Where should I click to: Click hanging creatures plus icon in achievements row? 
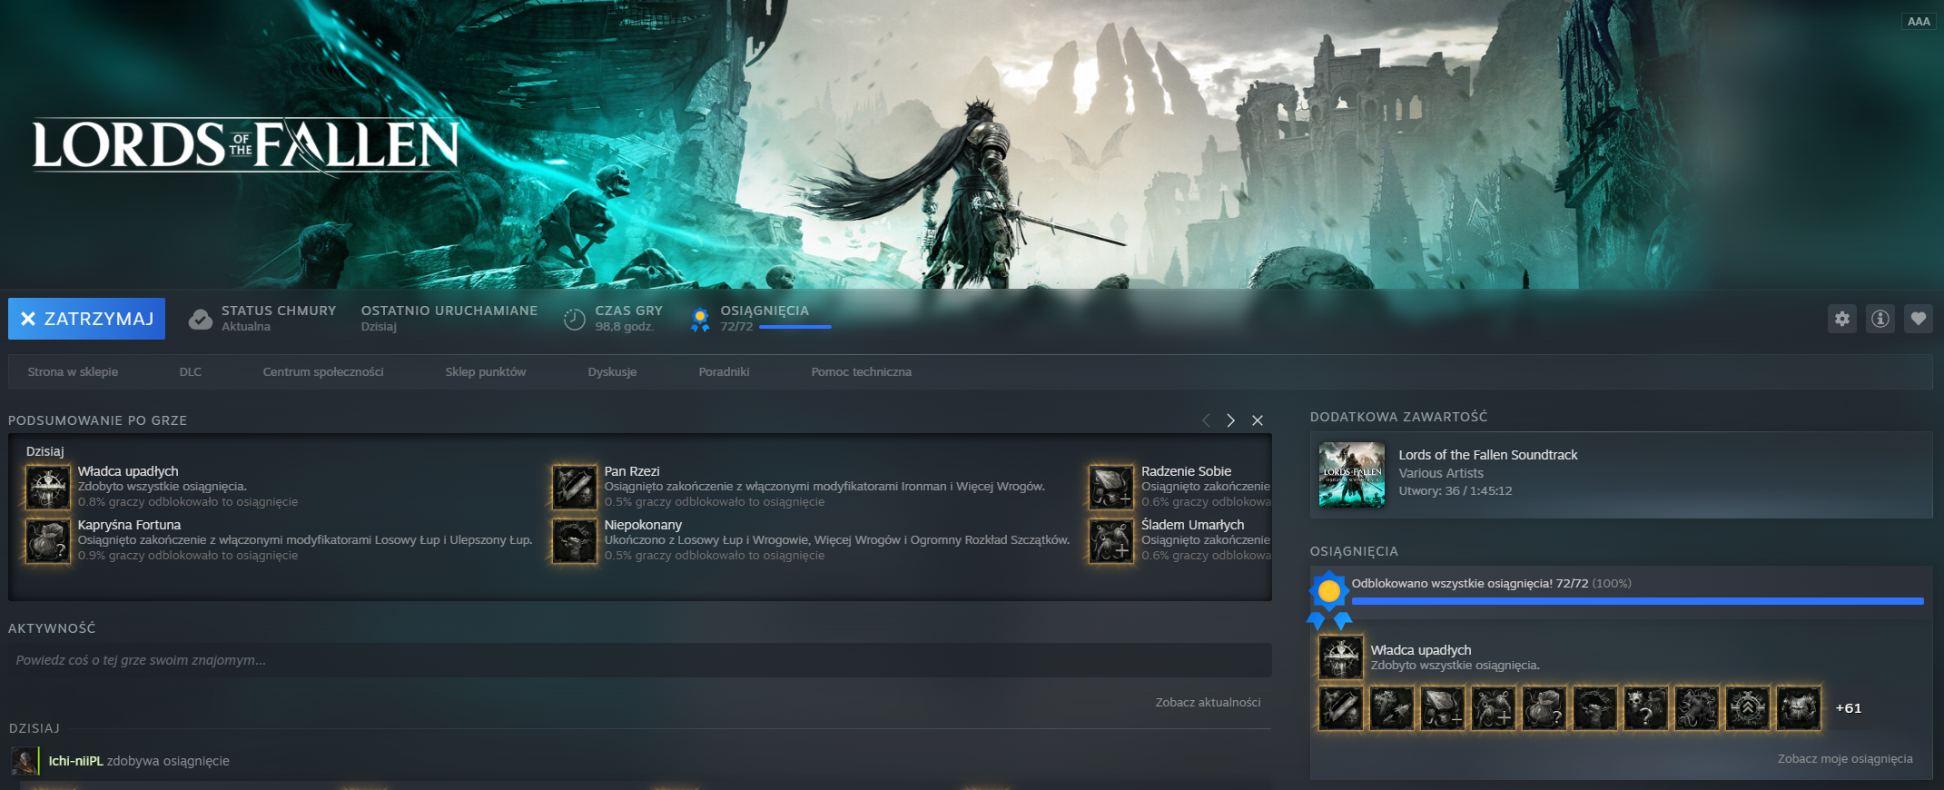1493,708
